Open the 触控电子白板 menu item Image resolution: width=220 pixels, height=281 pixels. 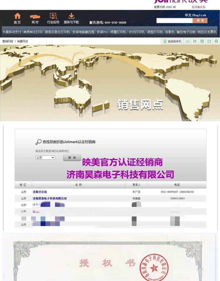186,32
